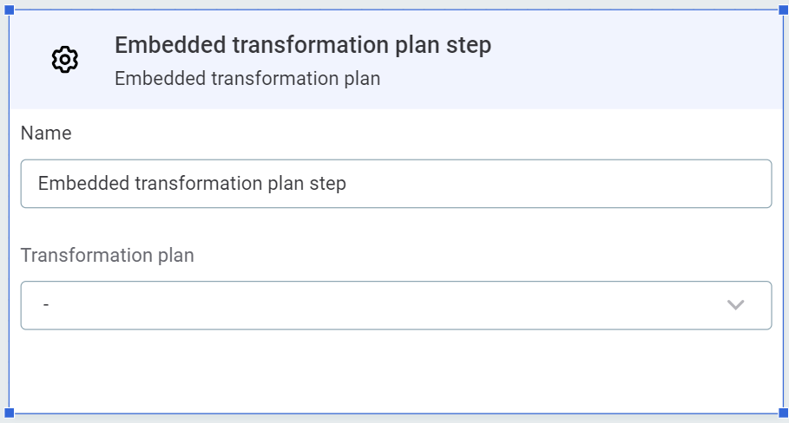The image size is (789, 423).
Task: Grab the top-left selection handle
Action: click(10, 10)
